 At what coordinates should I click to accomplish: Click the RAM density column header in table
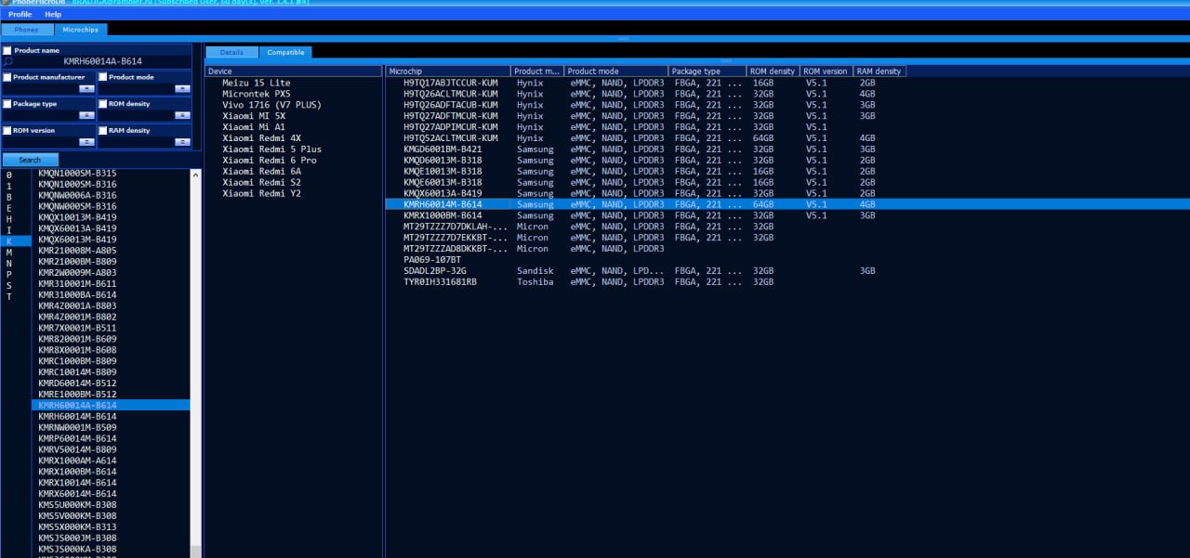(x=879, y=71)
